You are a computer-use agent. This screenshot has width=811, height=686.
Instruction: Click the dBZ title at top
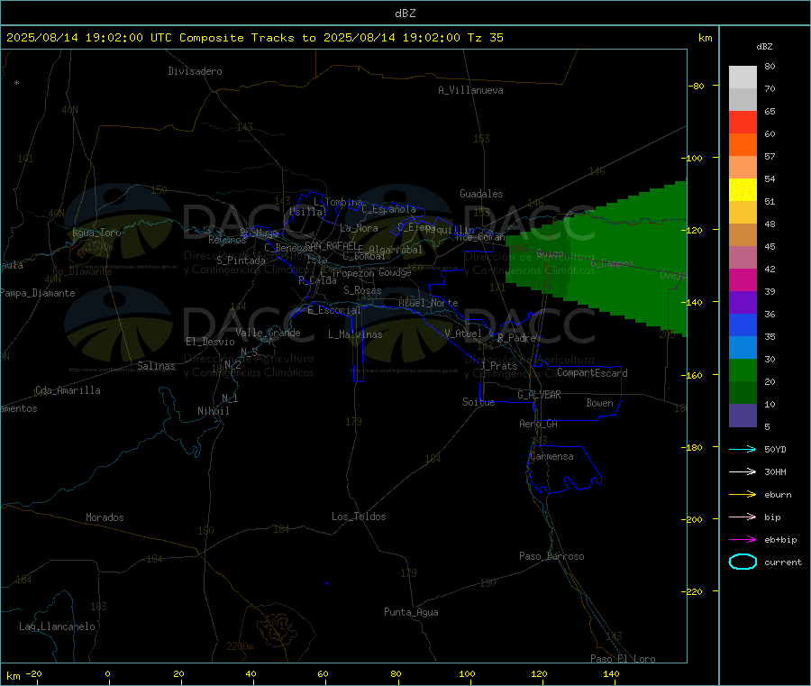tap(405, 14)
